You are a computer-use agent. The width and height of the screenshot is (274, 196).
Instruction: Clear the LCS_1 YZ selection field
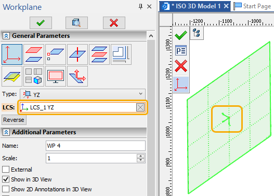click(140, 107)
